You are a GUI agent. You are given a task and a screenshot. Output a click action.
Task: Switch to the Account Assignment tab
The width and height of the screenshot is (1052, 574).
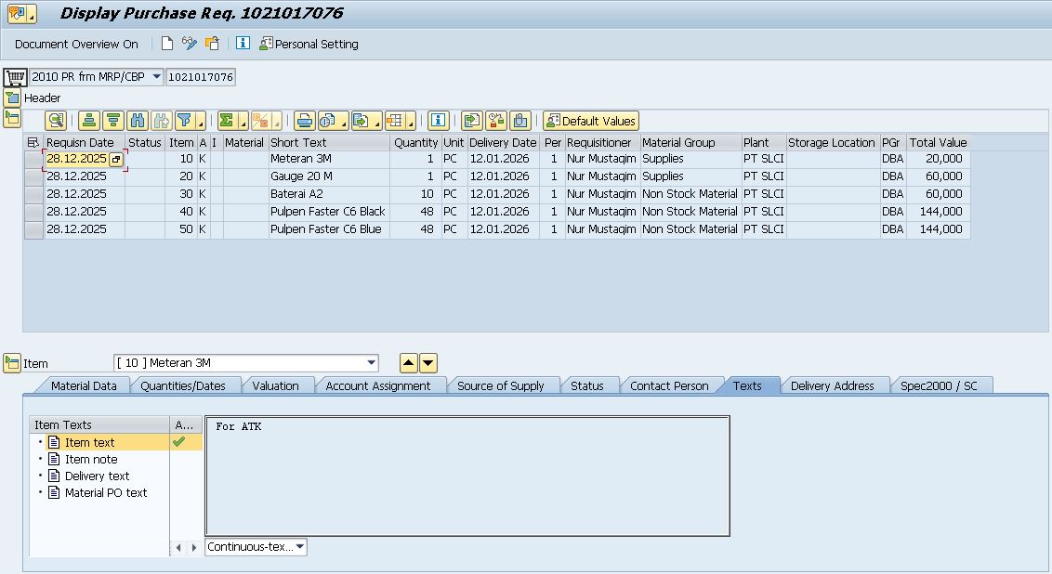[377, 385]
